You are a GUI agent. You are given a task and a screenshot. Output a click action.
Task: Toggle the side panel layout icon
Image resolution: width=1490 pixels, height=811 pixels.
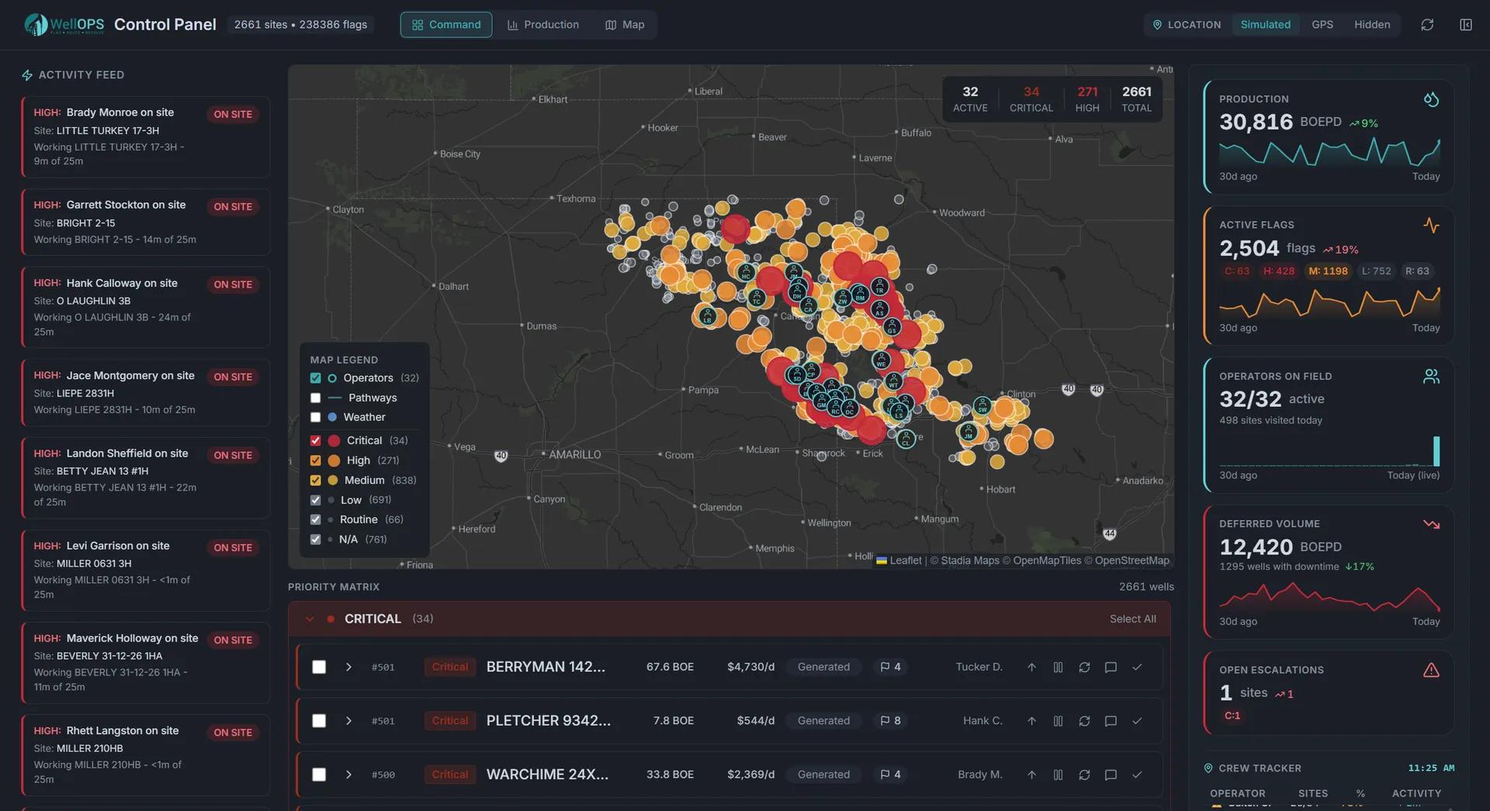(1466, 25)
